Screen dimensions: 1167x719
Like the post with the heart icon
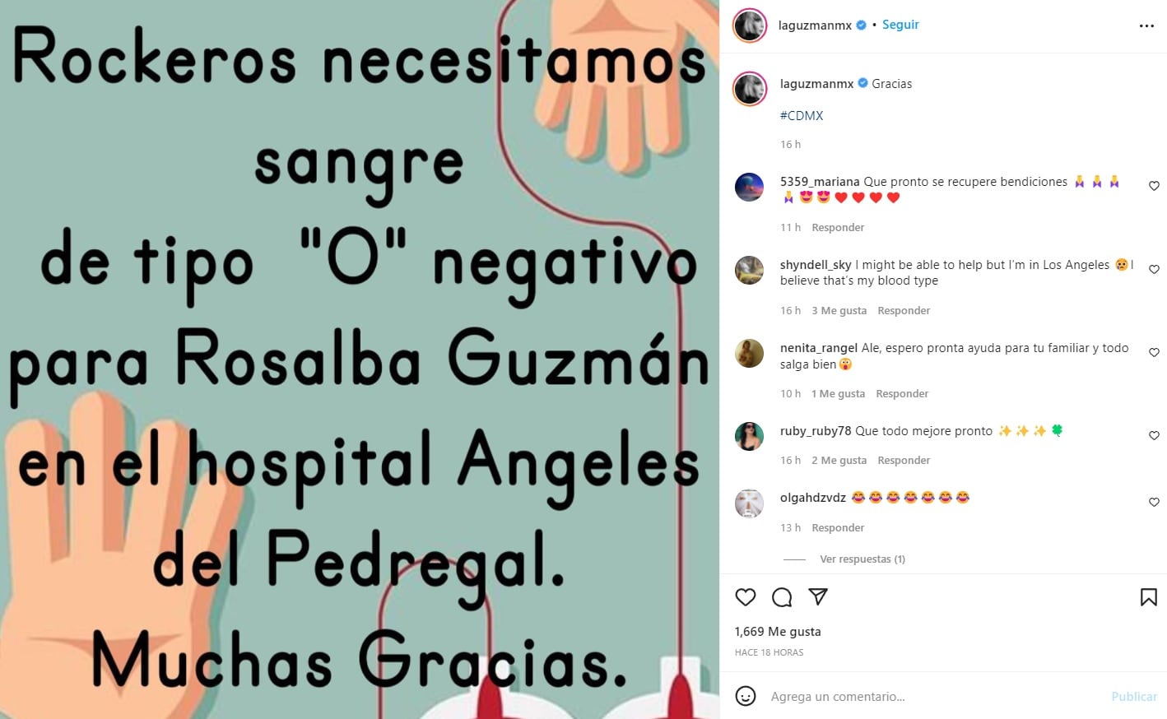pos(746,597)
